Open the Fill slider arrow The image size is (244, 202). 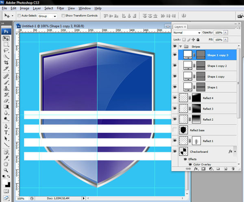pos(225,40)
